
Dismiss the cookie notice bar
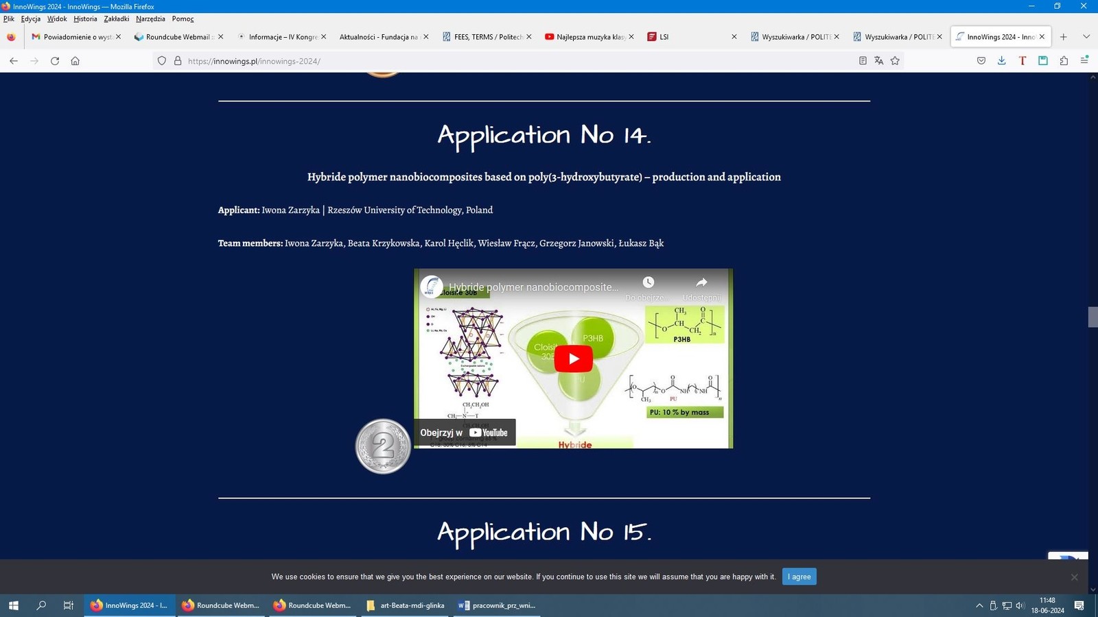(1074, 577)
